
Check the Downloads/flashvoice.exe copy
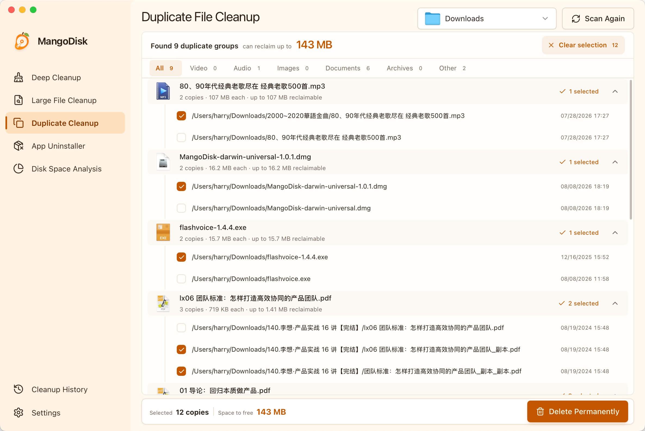click(x=181, y=279)
